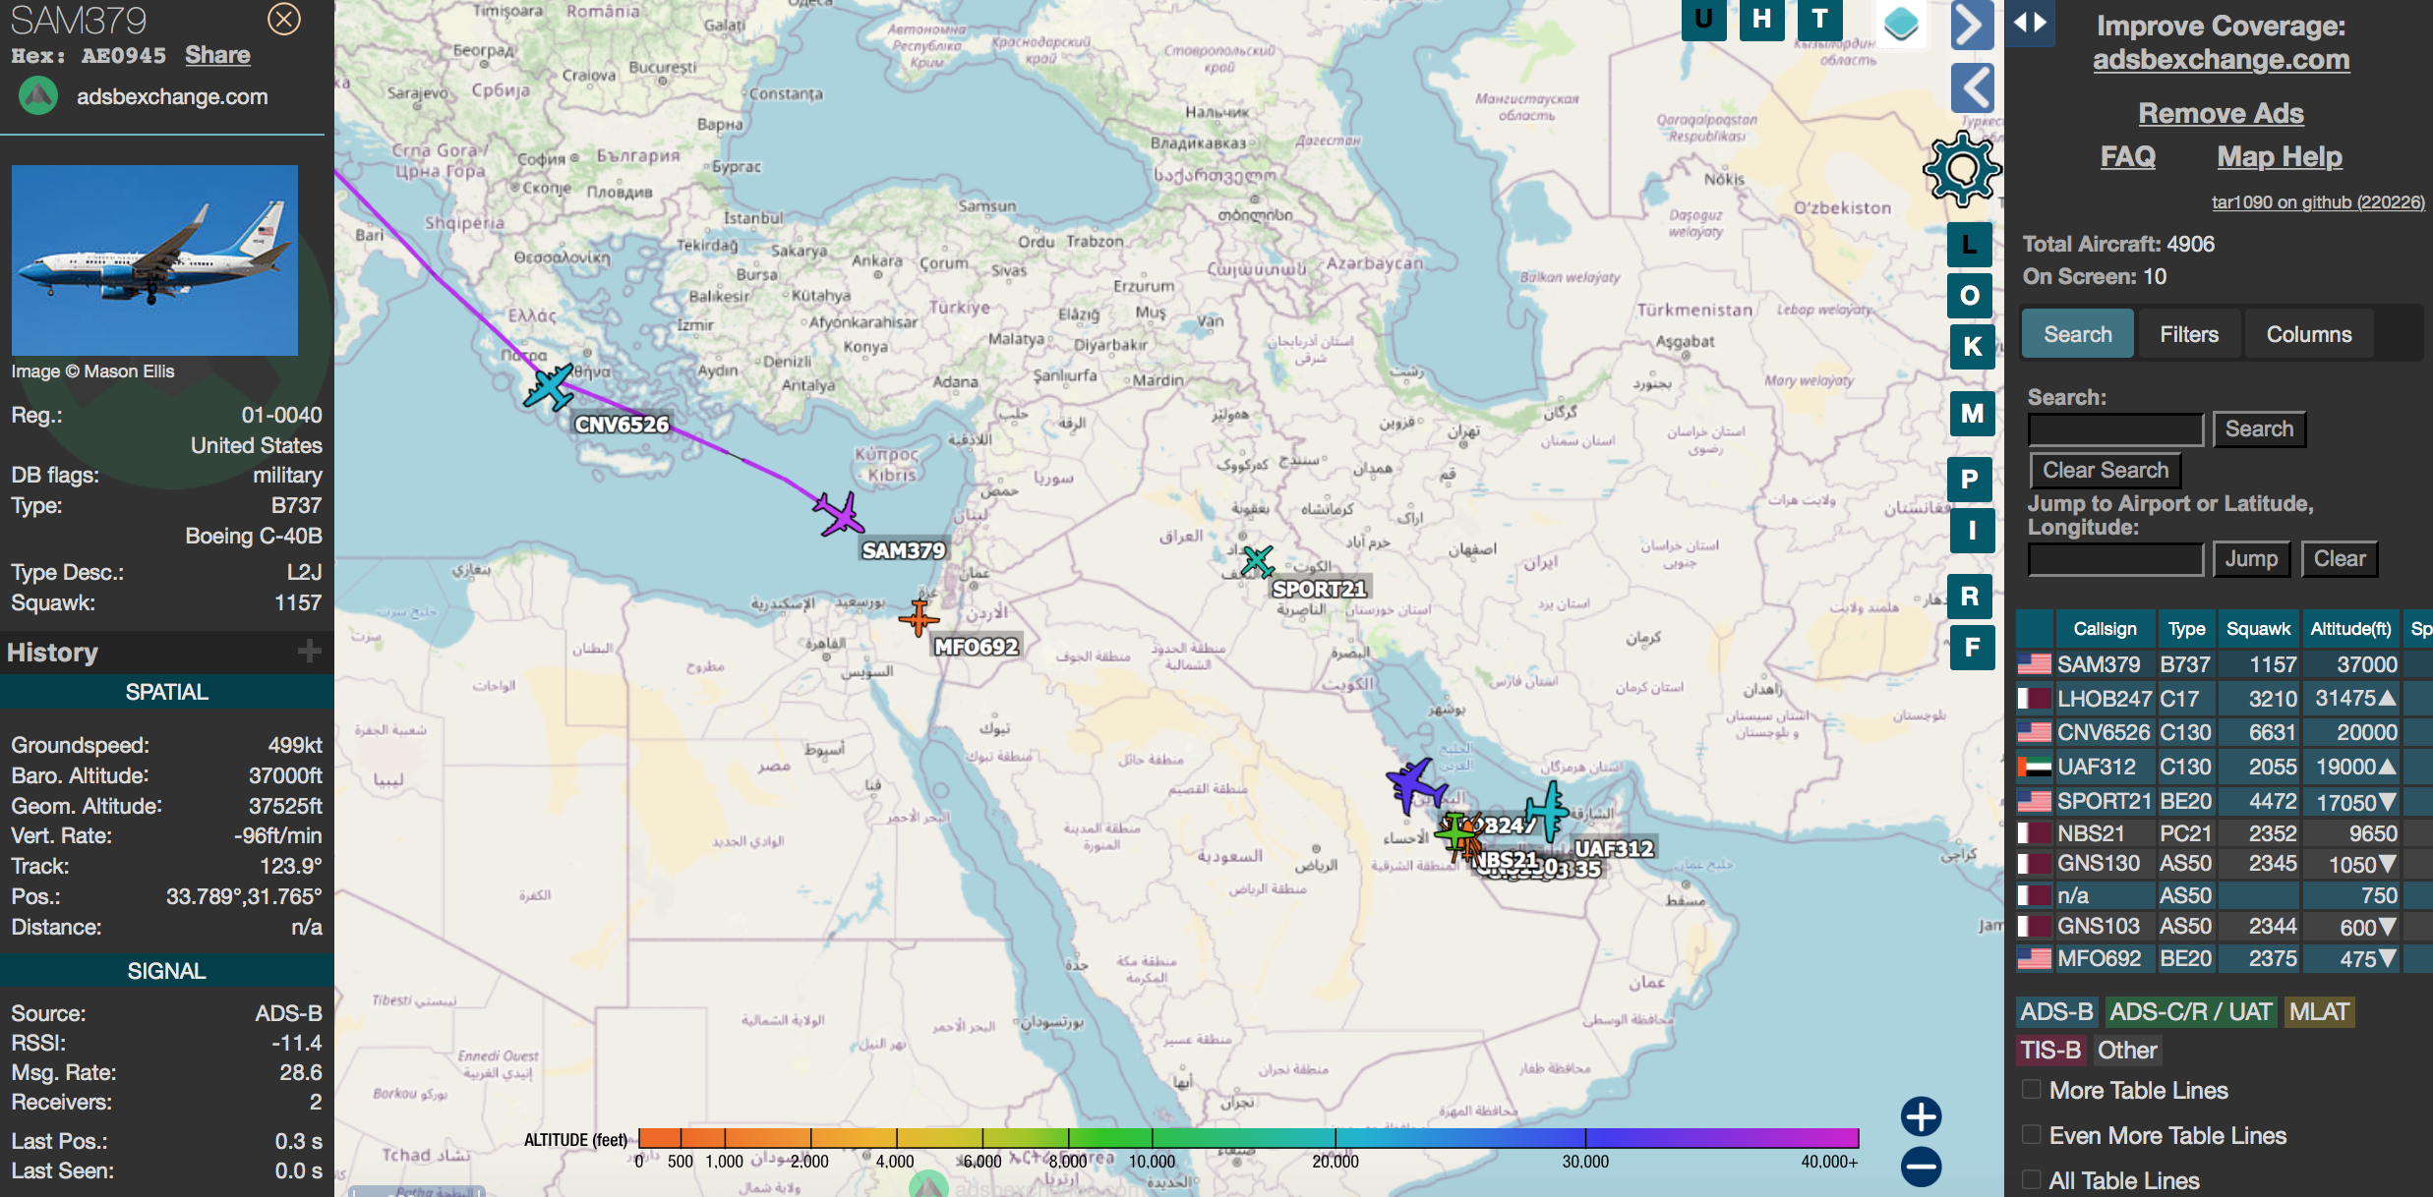Click the Jump button
Screen dimensions: 2433x1197
2251,559
